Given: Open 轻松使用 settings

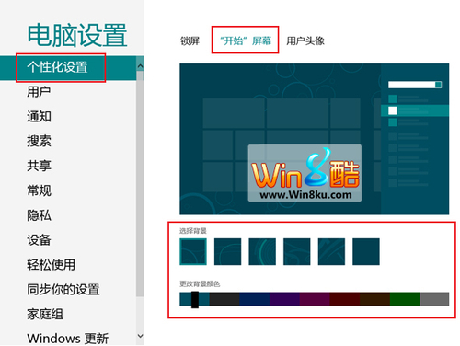Looking at the screenshot, I should point(51,265).
